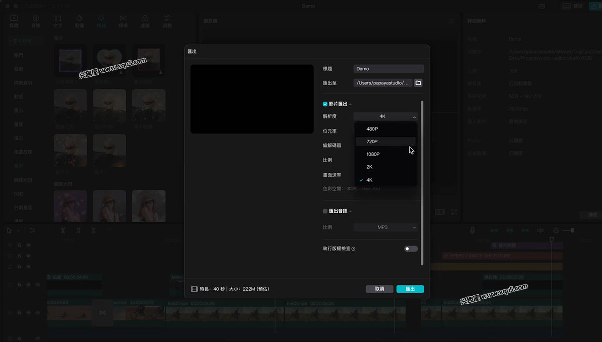
Task: Toggle eye visibility on the top timeline track
Action: click(29, 245)
